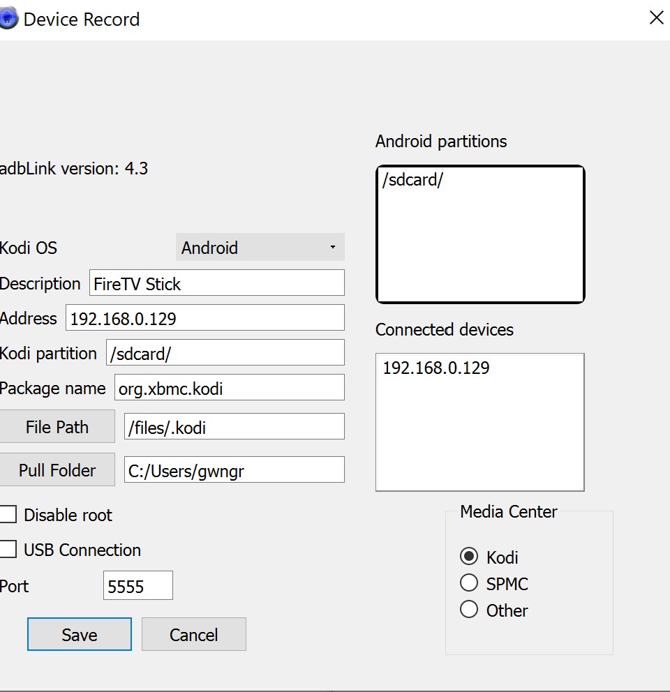Click the Kodi partition input field
Viewport: 670px width, 692px height.
pos(225,352)
